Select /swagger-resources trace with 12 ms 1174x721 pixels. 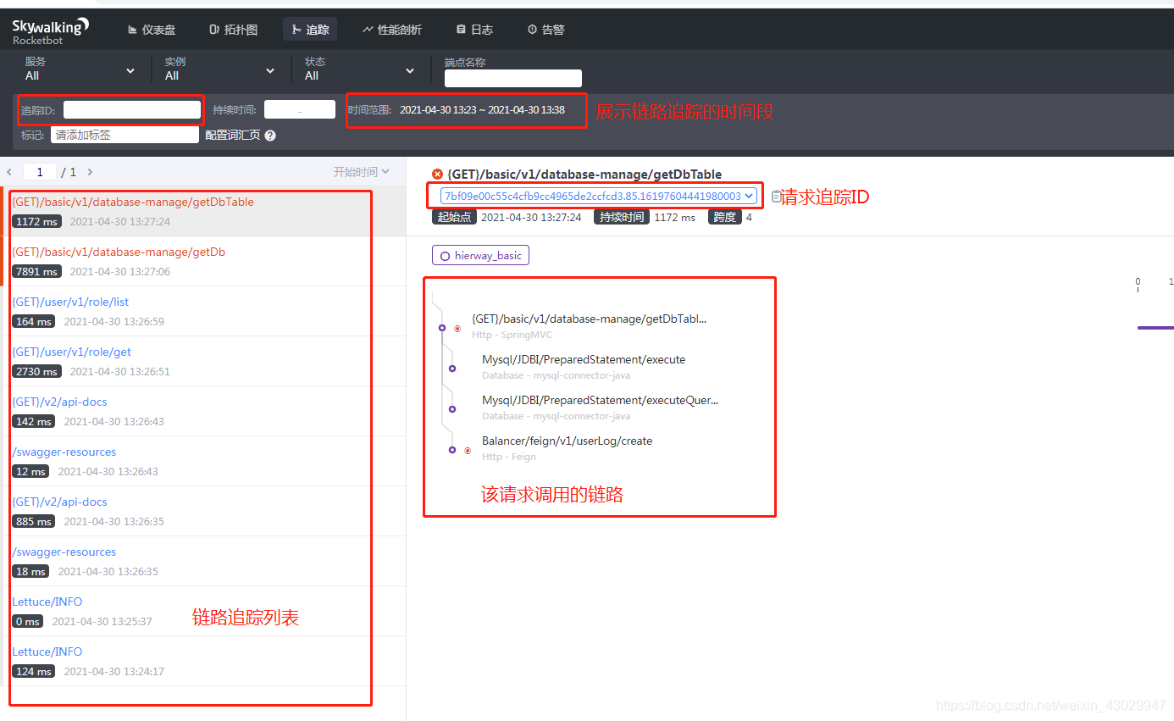pyautogui.click(x=203, y=461)
